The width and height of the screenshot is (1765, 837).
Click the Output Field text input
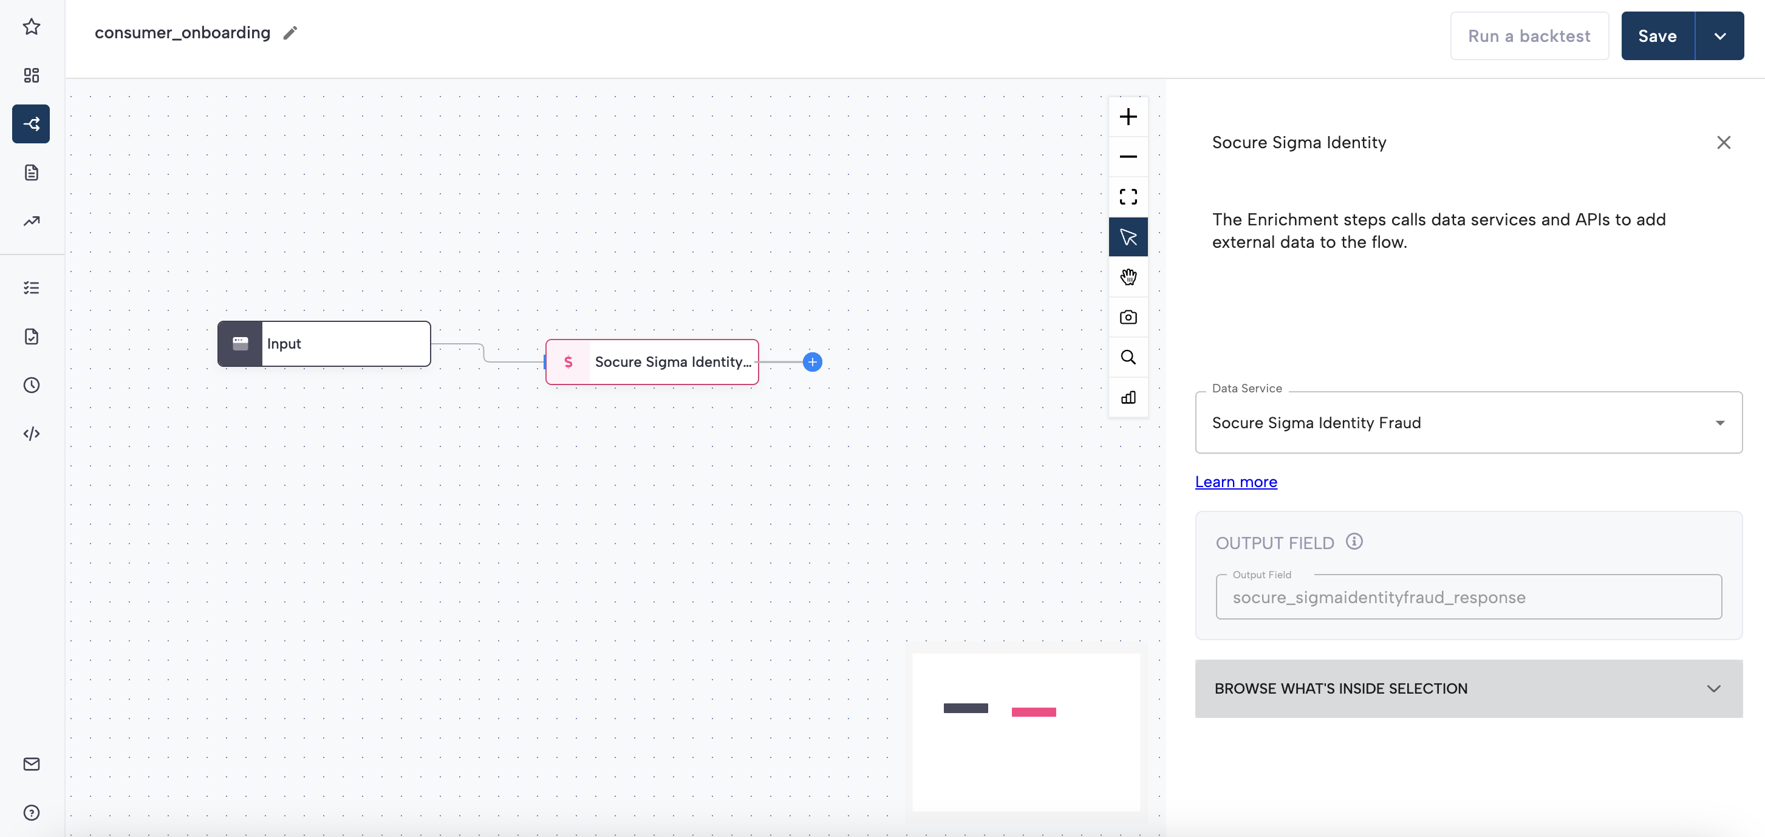click(1467, 597)
